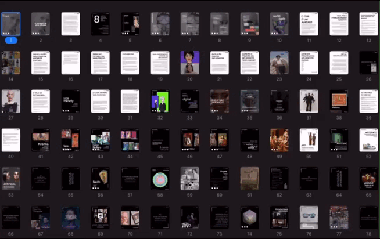
Task: Open page 68 blue-toned face thumbnail
Action: click(x=70, y=218)
